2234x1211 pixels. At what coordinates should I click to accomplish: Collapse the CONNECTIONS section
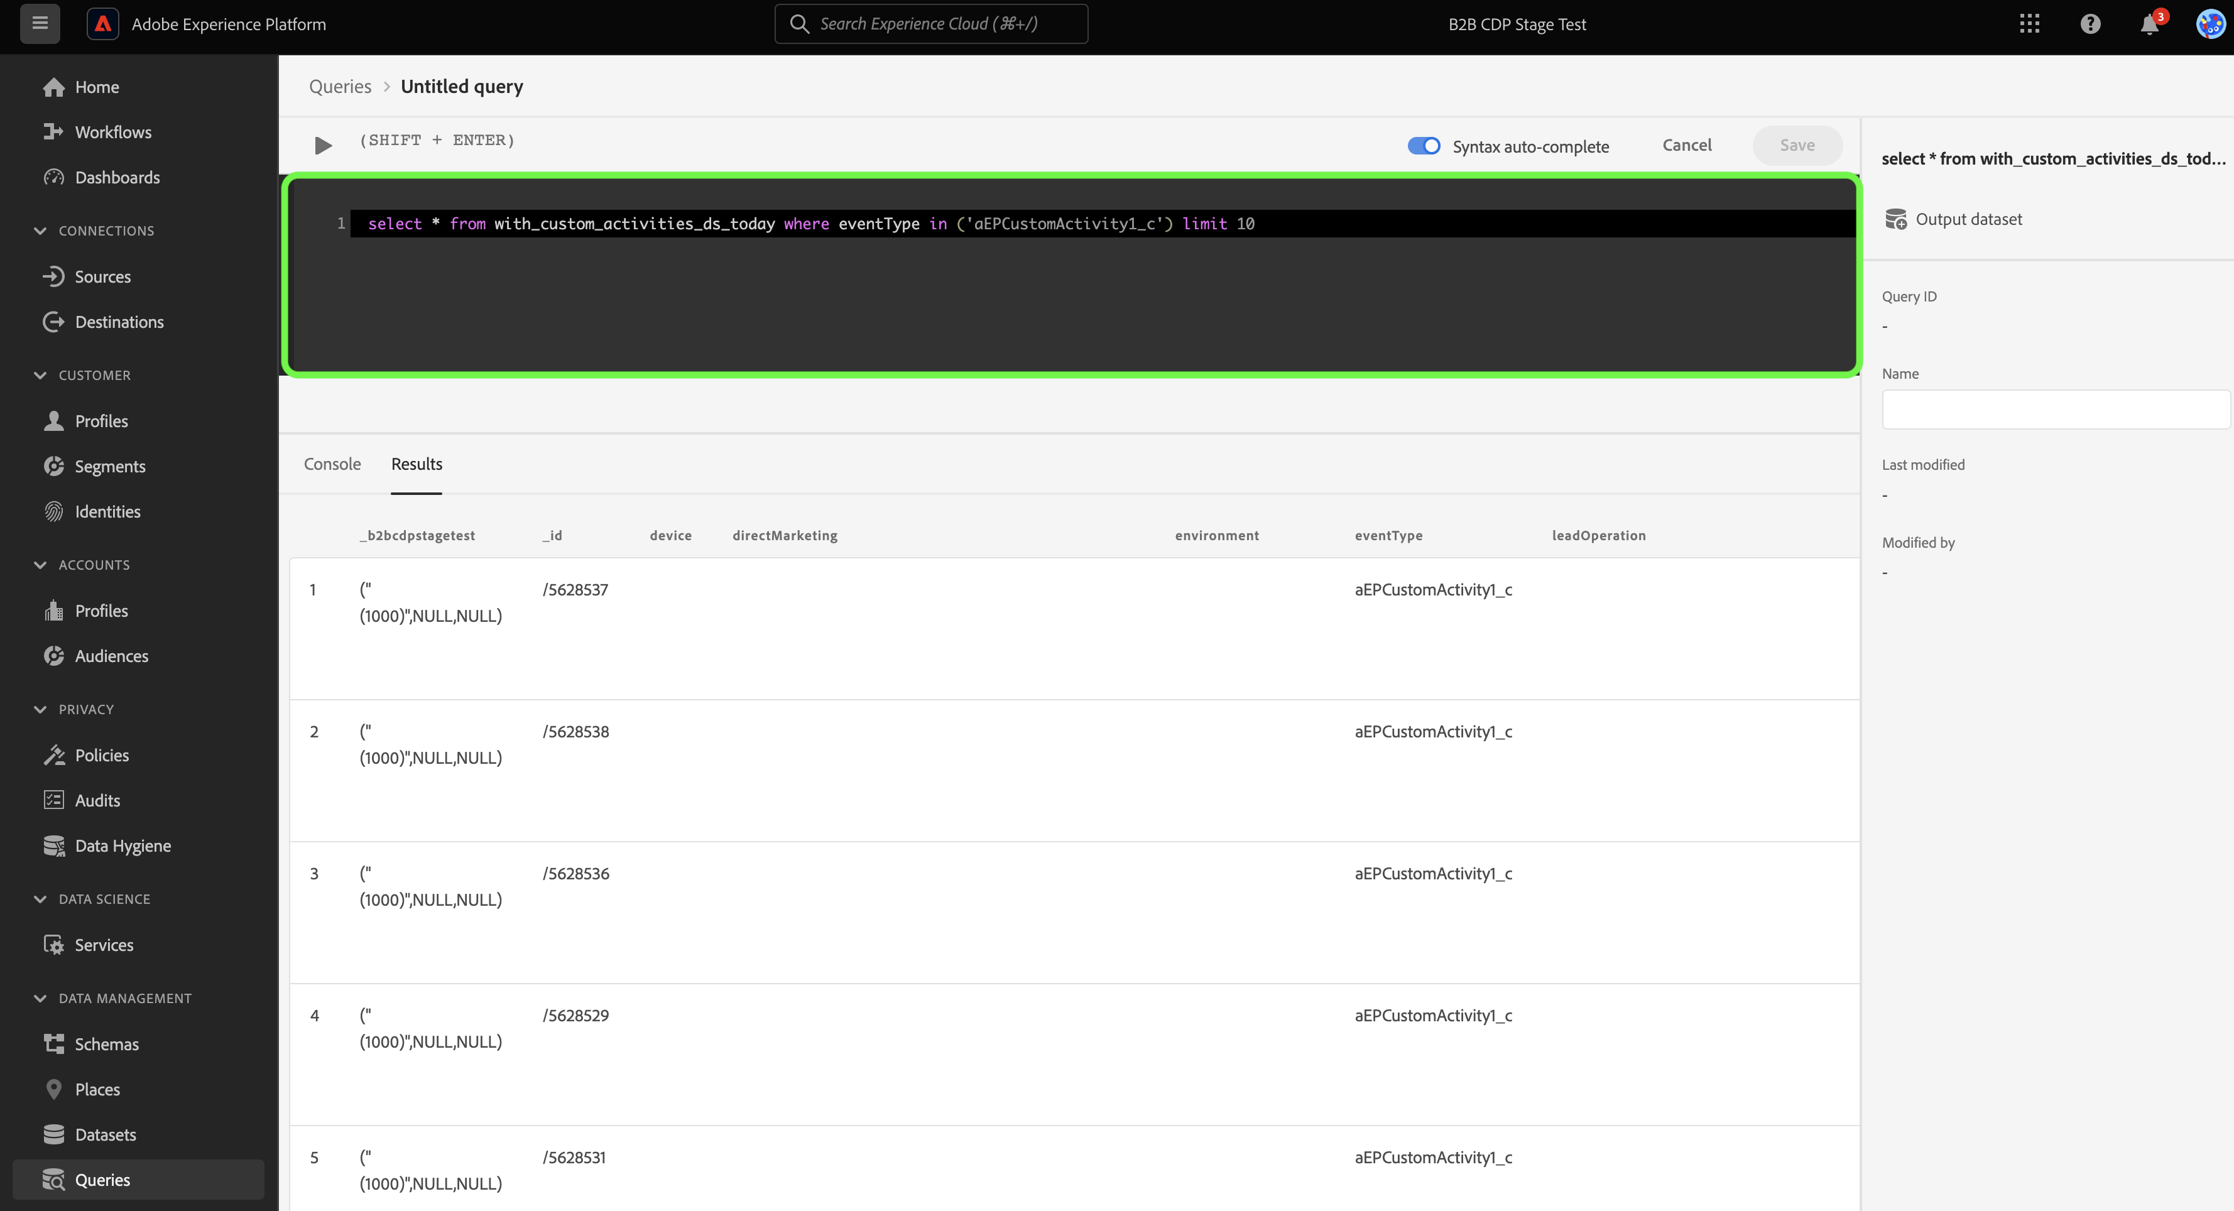click(x=40, y=231)
